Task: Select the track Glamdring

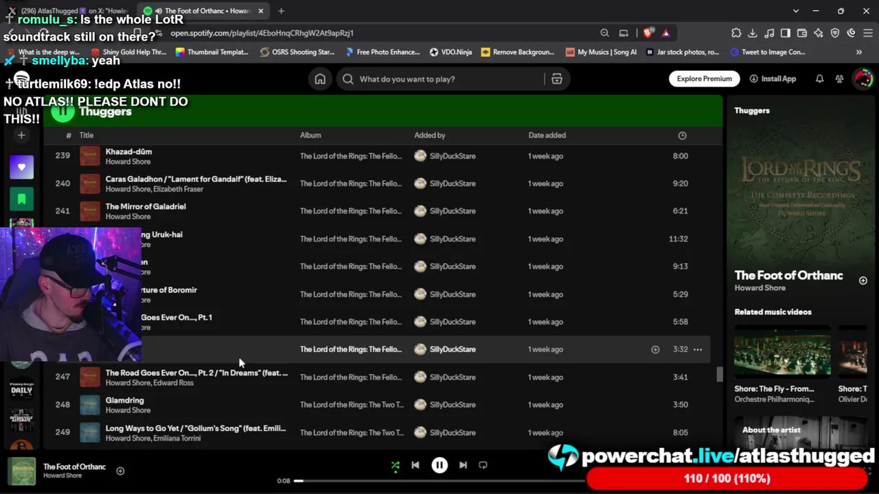Action: 124,400
